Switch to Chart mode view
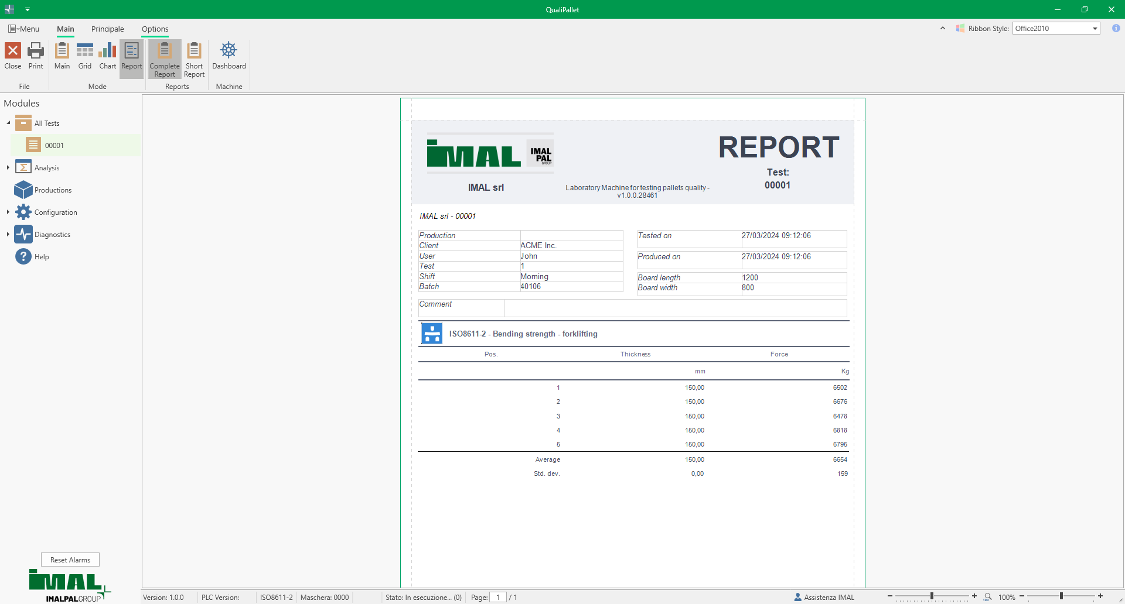This screenshot has width=1125, height=604. tap(108, 56)
